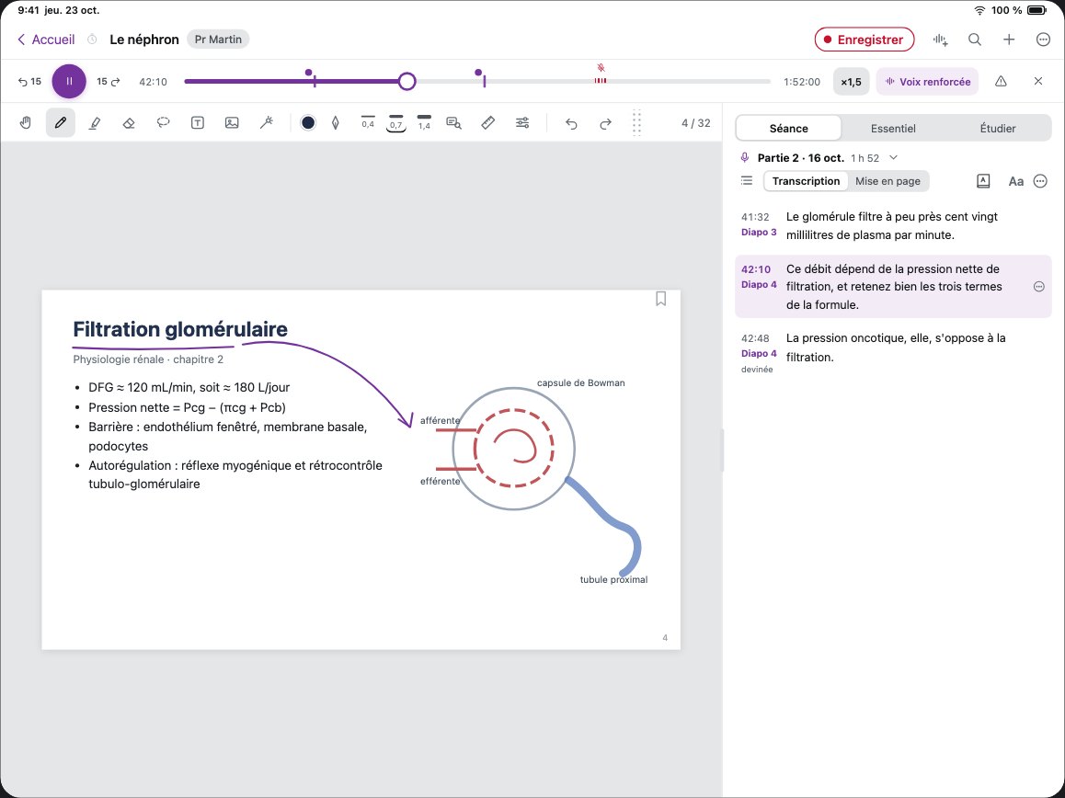Open the Étudier tab
Image resolution: width=1065 pixels, height=798 pixels.
point(998,128)
